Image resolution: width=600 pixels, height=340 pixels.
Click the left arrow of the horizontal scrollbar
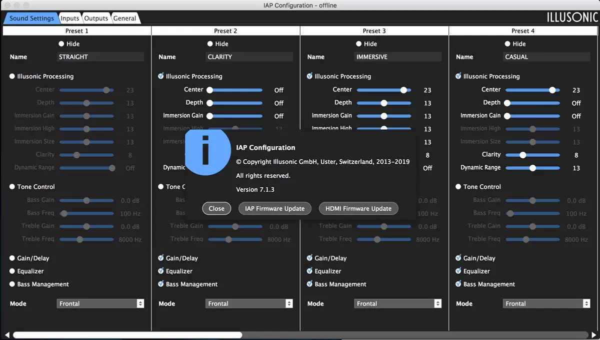(7, 335)
